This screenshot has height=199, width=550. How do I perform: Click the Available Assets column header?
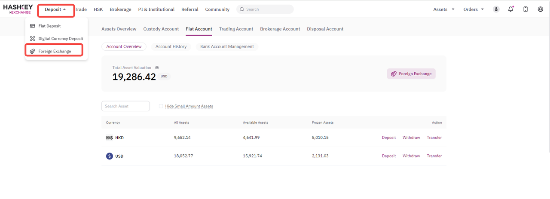256,122
